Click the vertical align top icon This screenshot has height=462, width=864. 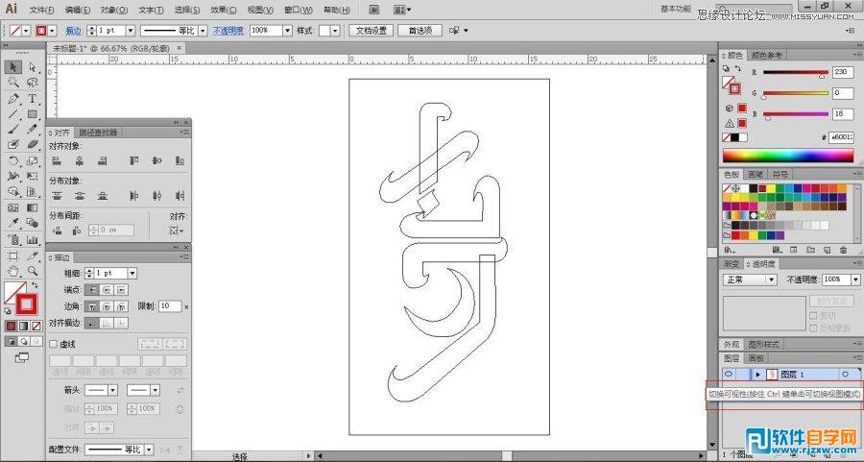(133, 160)
